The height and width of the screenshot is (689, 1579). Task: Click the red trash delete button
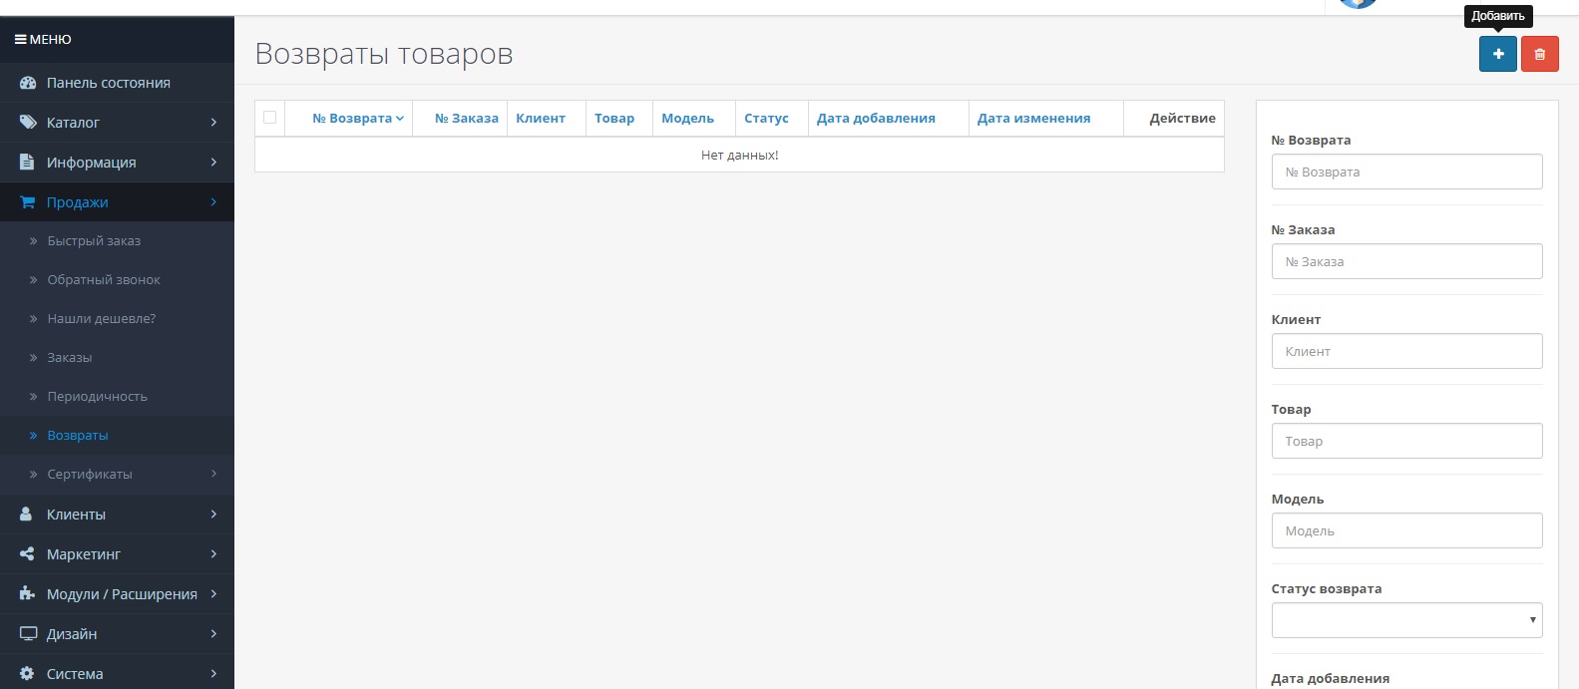click(1539, 54)
